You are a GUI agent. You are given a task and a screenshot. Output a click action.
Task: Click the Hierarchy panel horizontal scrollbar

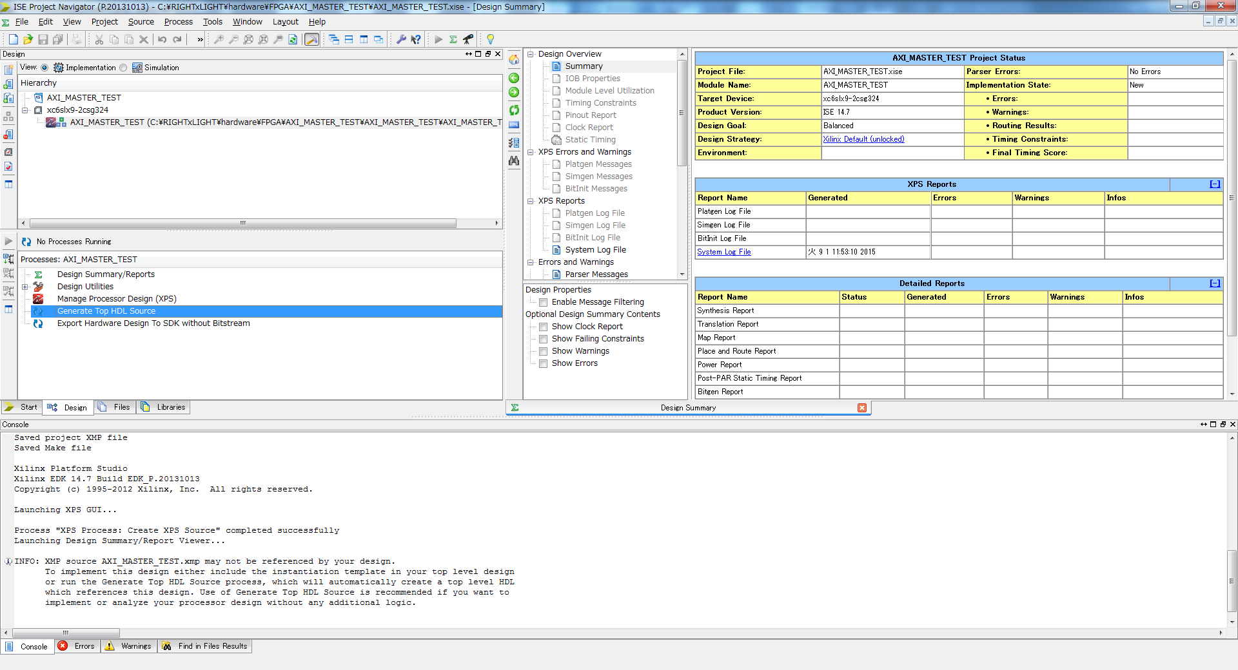[242, 223]
